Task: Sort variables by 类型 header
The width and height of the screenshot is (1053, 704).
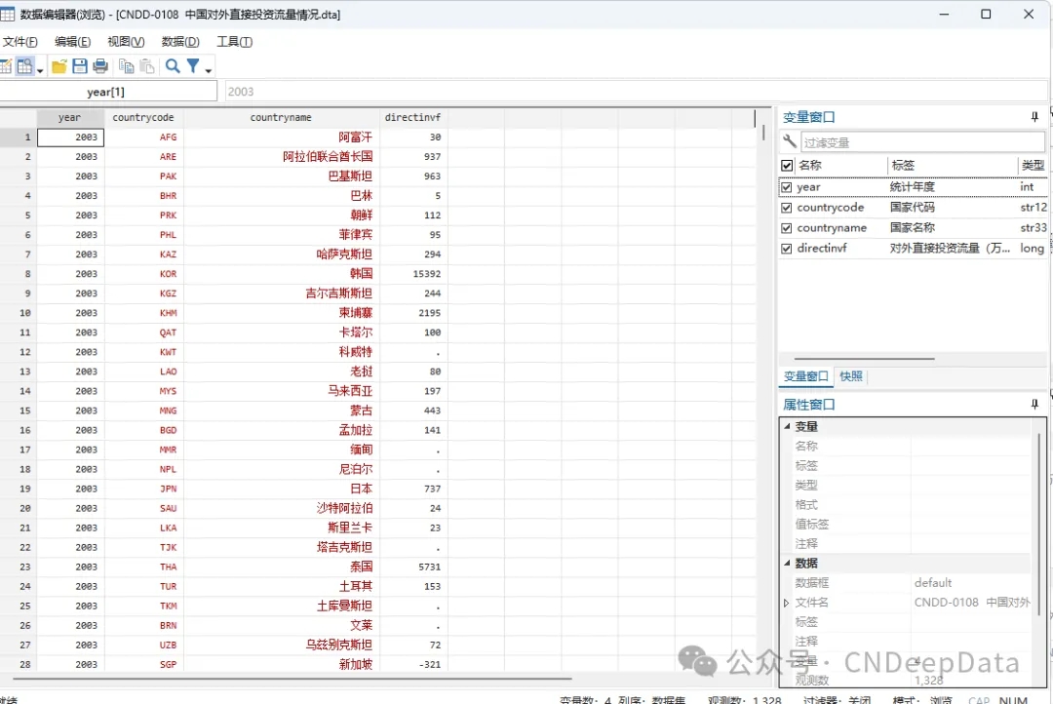Action: (x=1033, y=165)
